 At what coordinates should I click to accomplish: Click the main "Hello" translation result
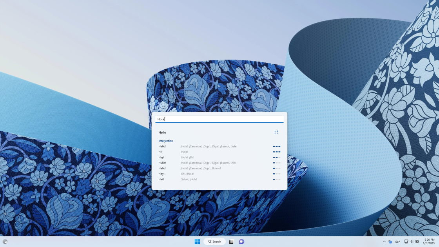coord(162,133)
